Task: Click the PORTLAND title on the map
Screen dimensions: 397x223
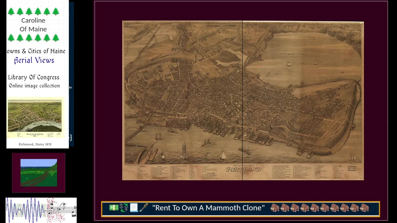Action: tap(243, 169)
